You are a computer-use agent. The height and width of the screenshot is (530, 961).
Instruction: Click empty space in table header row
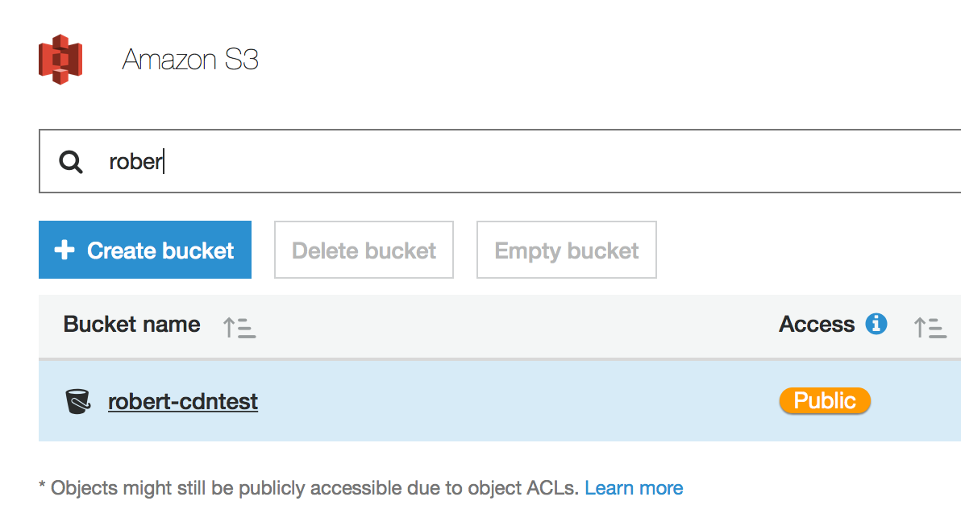click(516, 325)
